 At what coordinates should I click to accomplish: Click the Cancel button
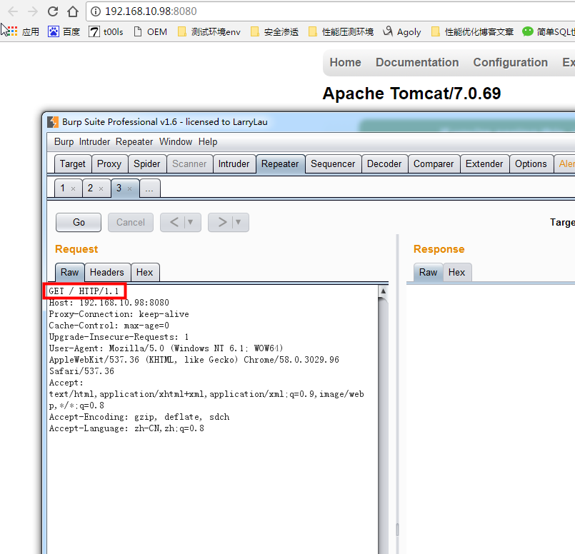pos(131,223)
